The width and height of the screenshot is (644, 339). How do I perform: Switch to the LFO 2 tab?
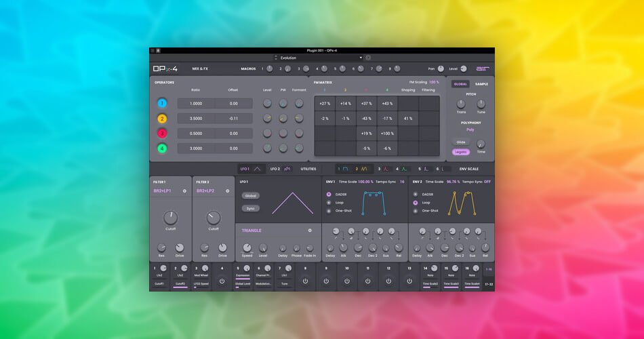click(281, 169)
